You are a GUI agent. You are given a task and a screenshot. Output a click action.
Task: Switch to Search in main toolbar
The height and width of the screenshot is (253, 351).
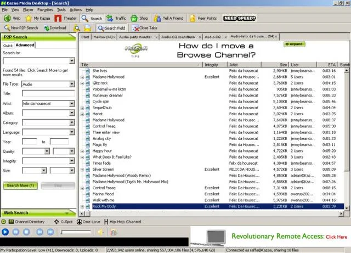pos(92,18)
